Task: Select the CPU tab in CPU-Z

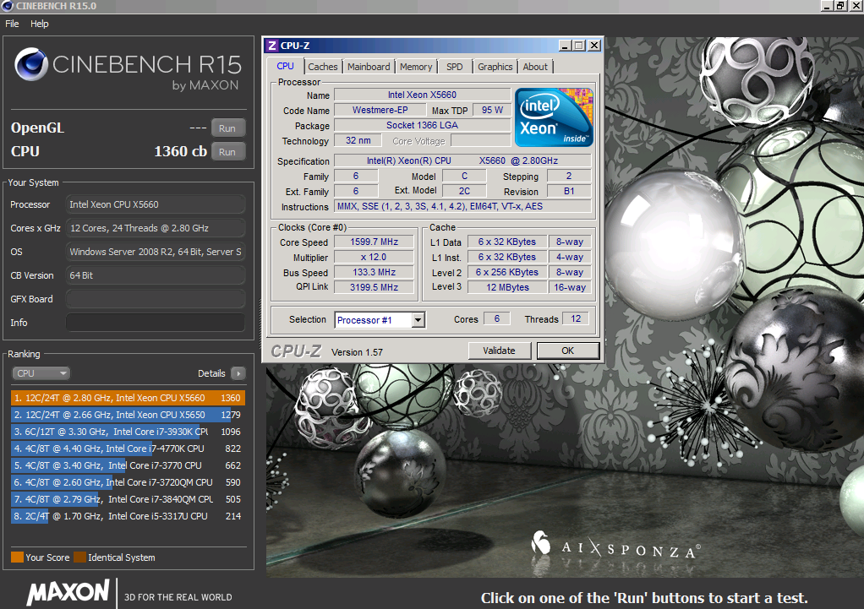Action: pyautogui.click(x=286, y=66)
